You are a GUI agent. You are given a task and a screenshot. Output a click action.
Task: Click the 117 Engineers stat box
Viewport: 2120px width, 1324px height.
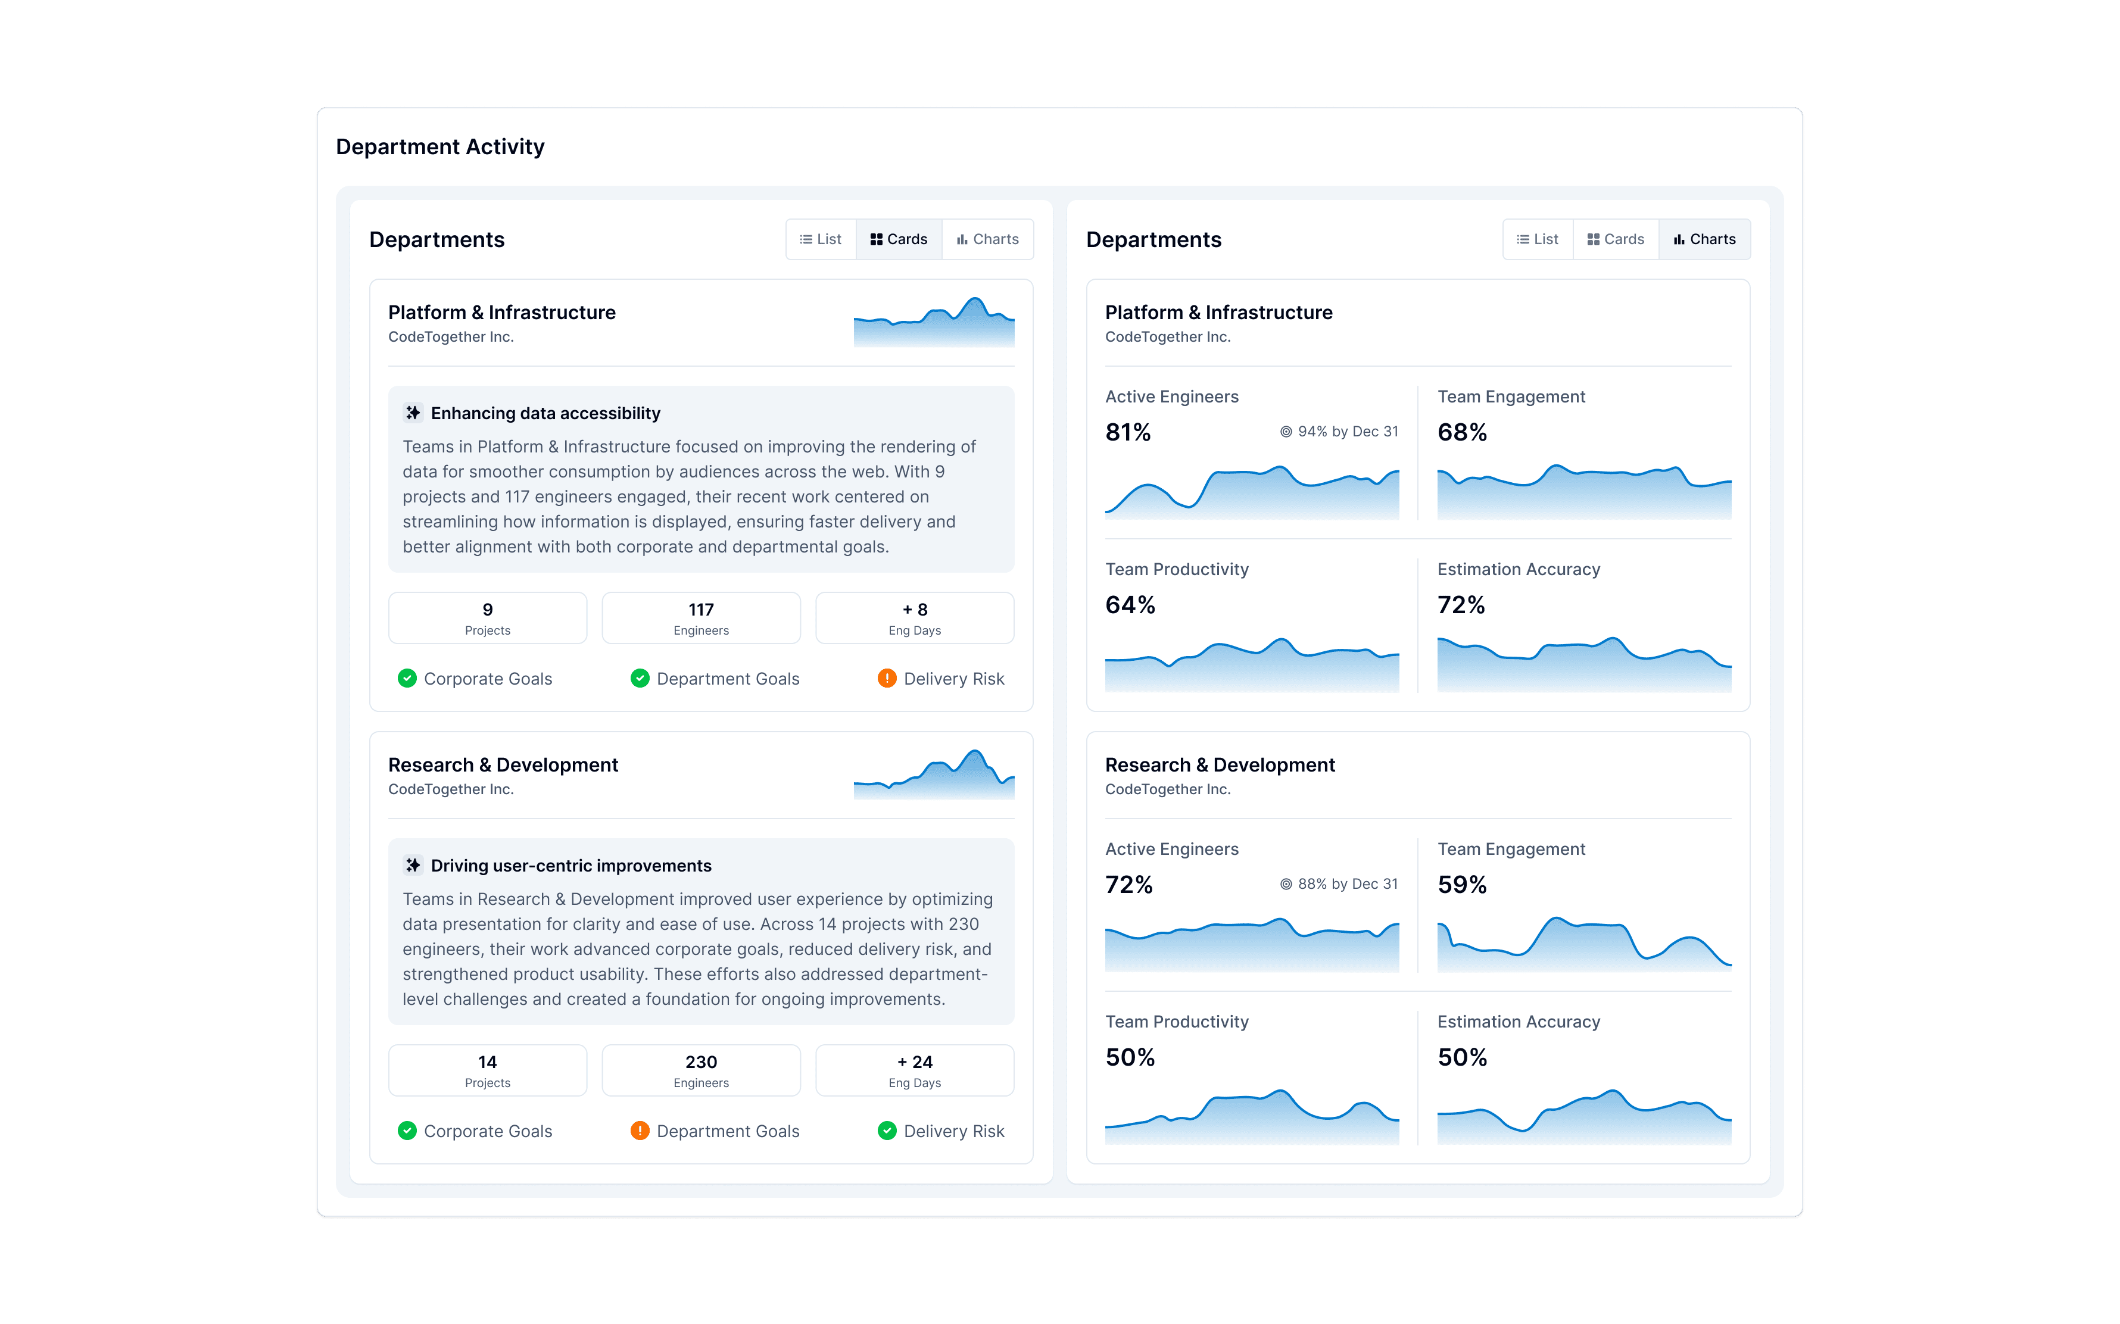[700, 618]
